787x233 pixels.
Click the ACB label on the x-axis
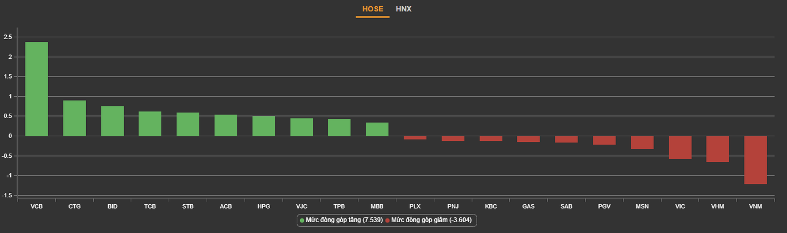(x=225, y=206)
